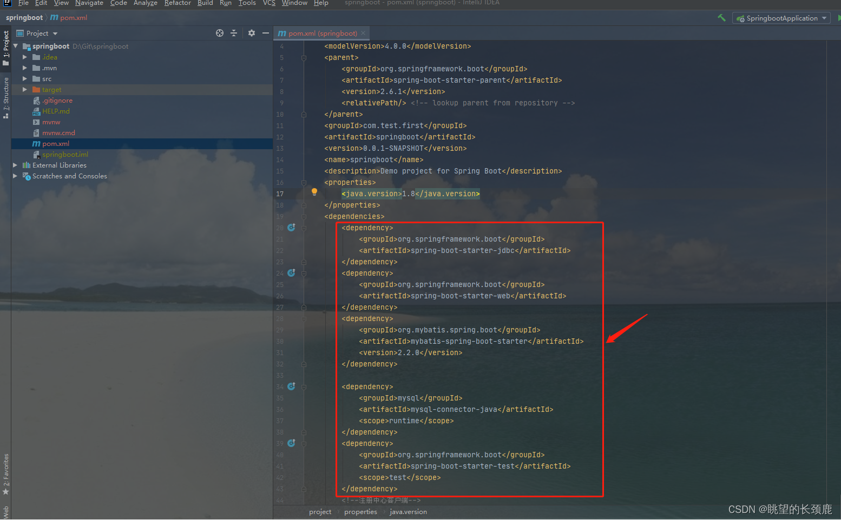Image resolution: width=841 pixels, height=520 pixels.
Task: Expand the .mvn folder
Action: pos(25,68)
